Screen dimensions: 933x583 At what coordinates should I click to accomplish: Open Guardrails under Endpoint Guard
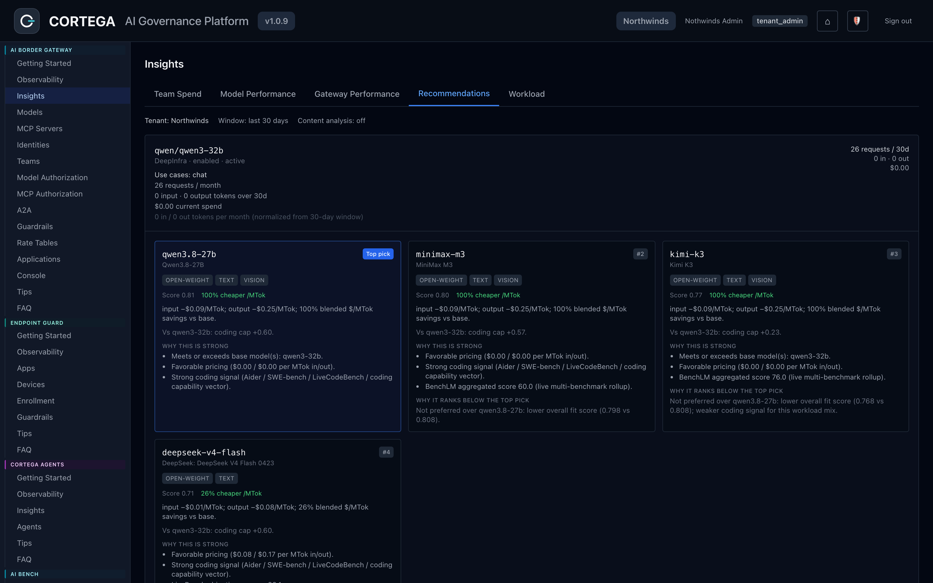point(67,417)
